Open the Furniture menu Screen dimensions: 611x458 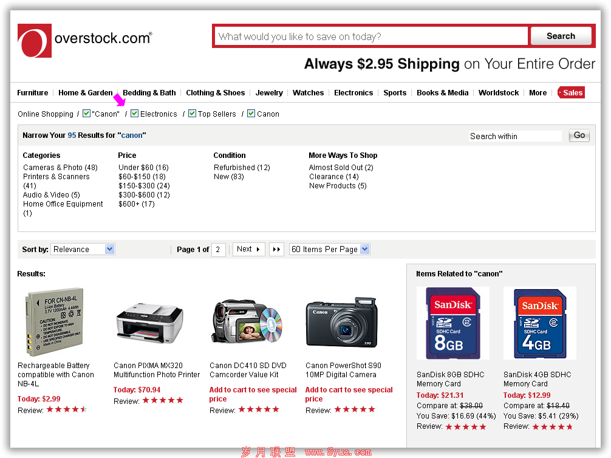pos(33,93)
